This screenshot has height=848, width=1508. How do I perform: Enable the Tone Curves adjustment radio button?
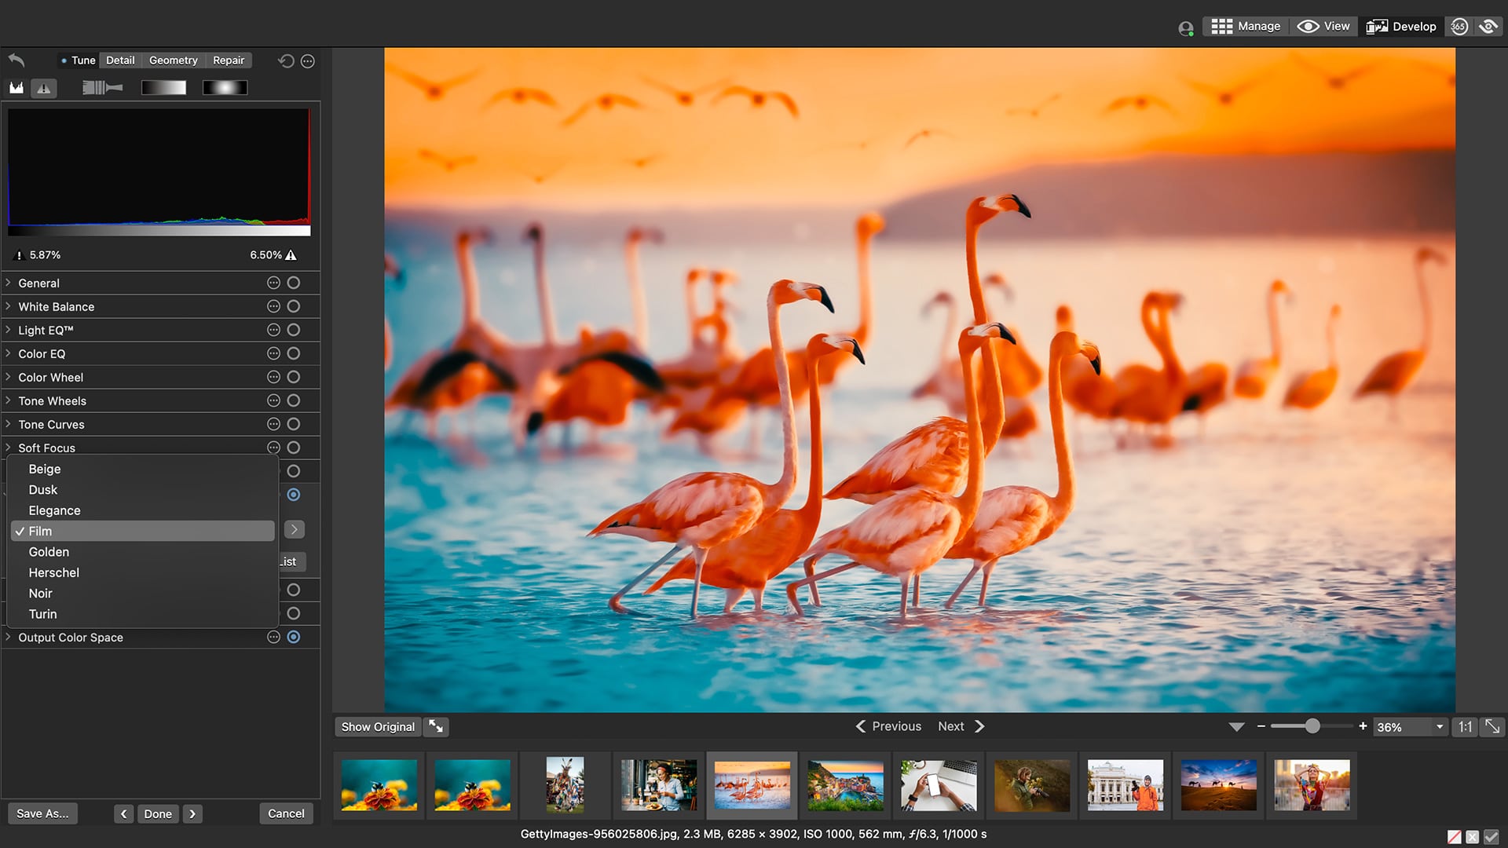pos(294,424)
